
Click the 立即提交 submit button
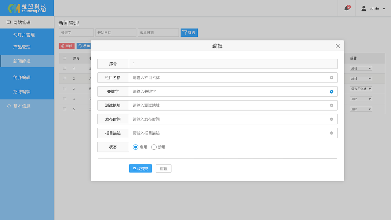coord(141,169)
